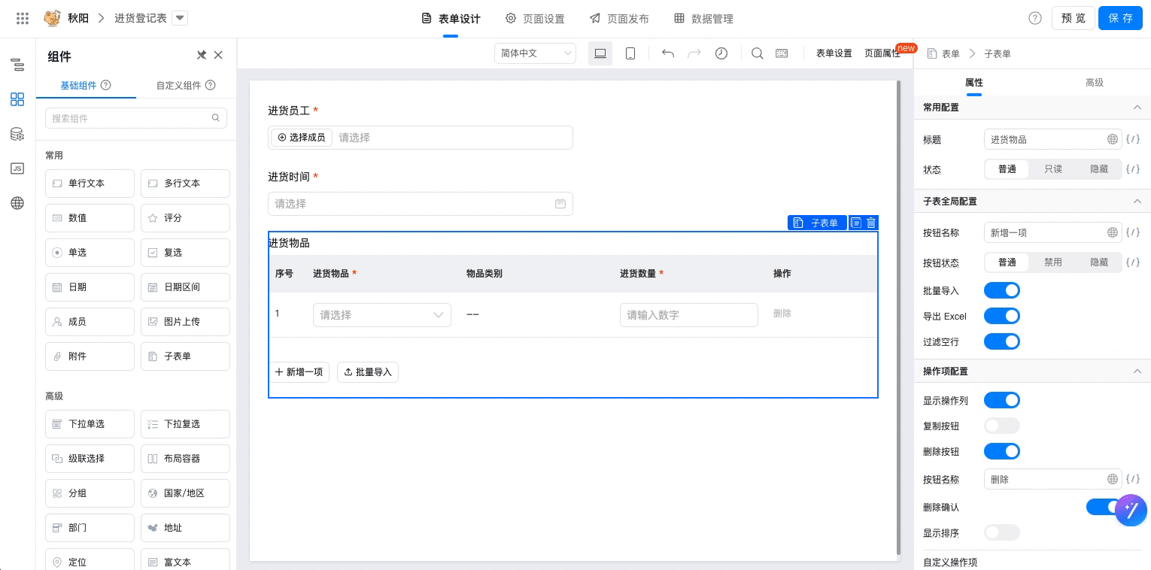The height and width of the screenshot is (570, 1151).
Task: Open the 进货物品 请选择 dropdown in table
Action: click(x=382, y=315)
